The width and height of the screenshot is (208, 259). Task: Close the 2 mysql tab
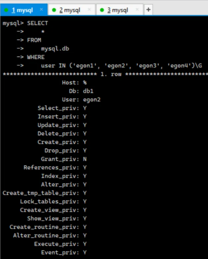point(89,10)
